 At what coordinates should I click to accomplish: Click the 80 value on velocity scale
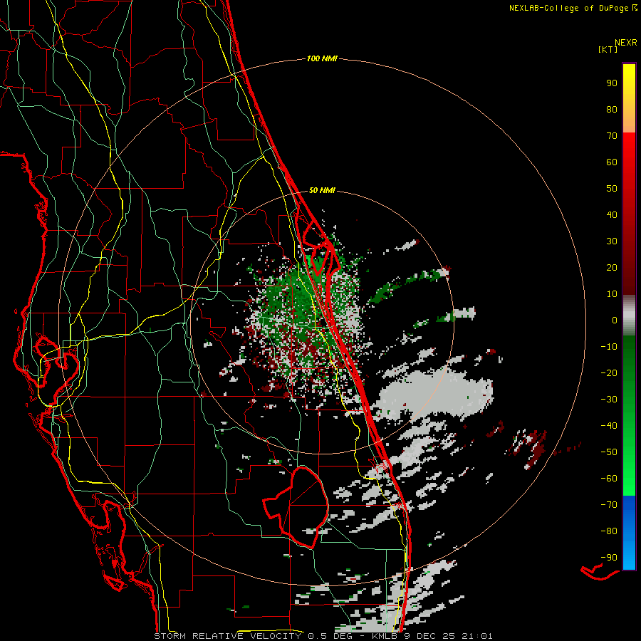point(612,110)
